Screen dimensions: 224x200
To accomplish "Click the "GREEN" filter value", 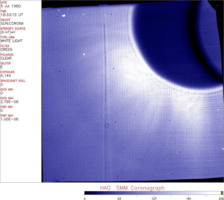I will (x=7, y=49).
